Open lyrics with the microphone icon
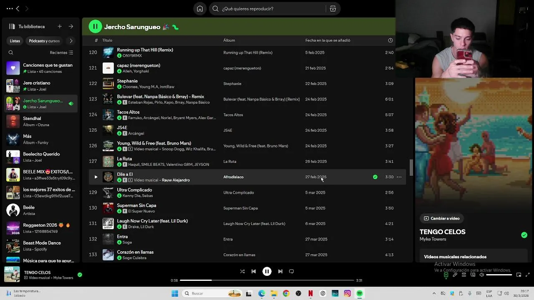The image size is (534, 300). point(455,275)
